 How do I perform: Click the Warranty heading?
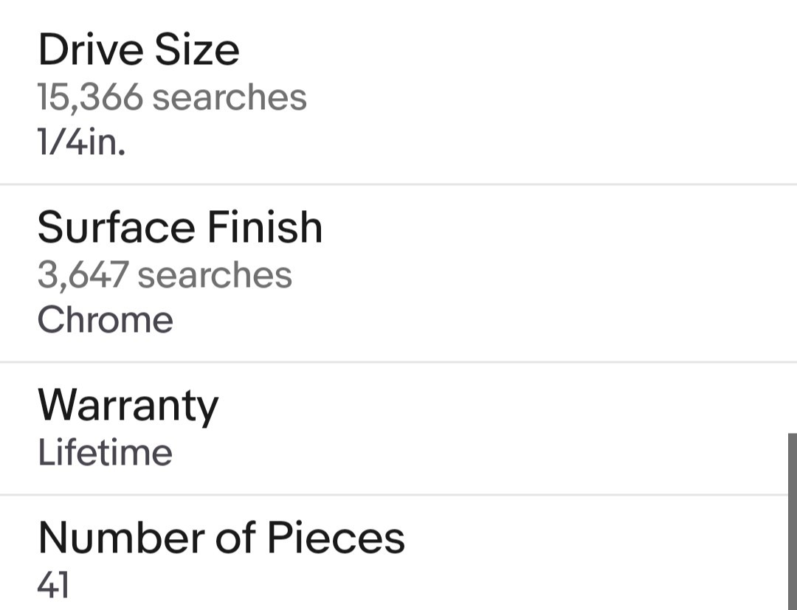pos(128,406)
